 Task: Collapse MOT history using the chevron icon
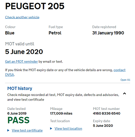[124, 93]
